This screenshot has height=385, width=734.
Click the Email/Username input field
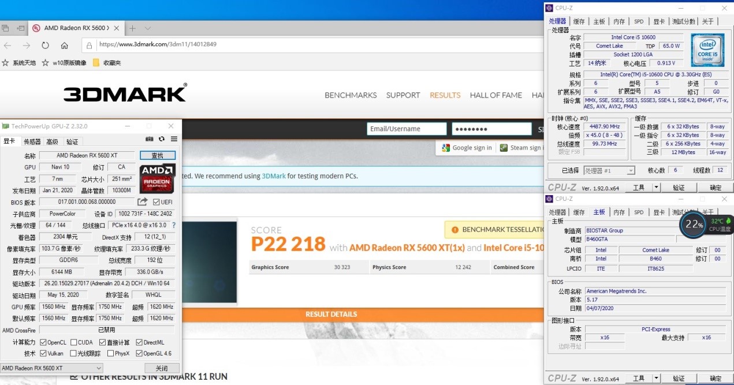[x=407, y=129]
